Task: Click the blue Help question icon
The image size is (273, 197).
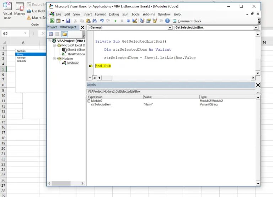Action: pyautogui.click(x=167, y=21)
